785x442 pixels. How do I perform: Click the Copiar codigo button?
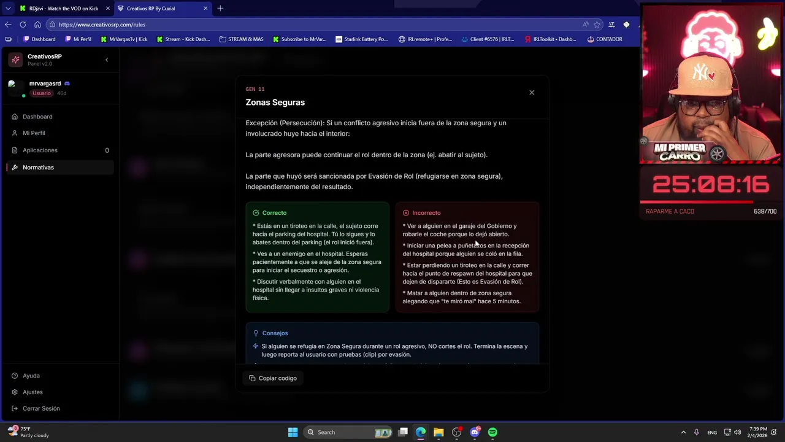273,378
